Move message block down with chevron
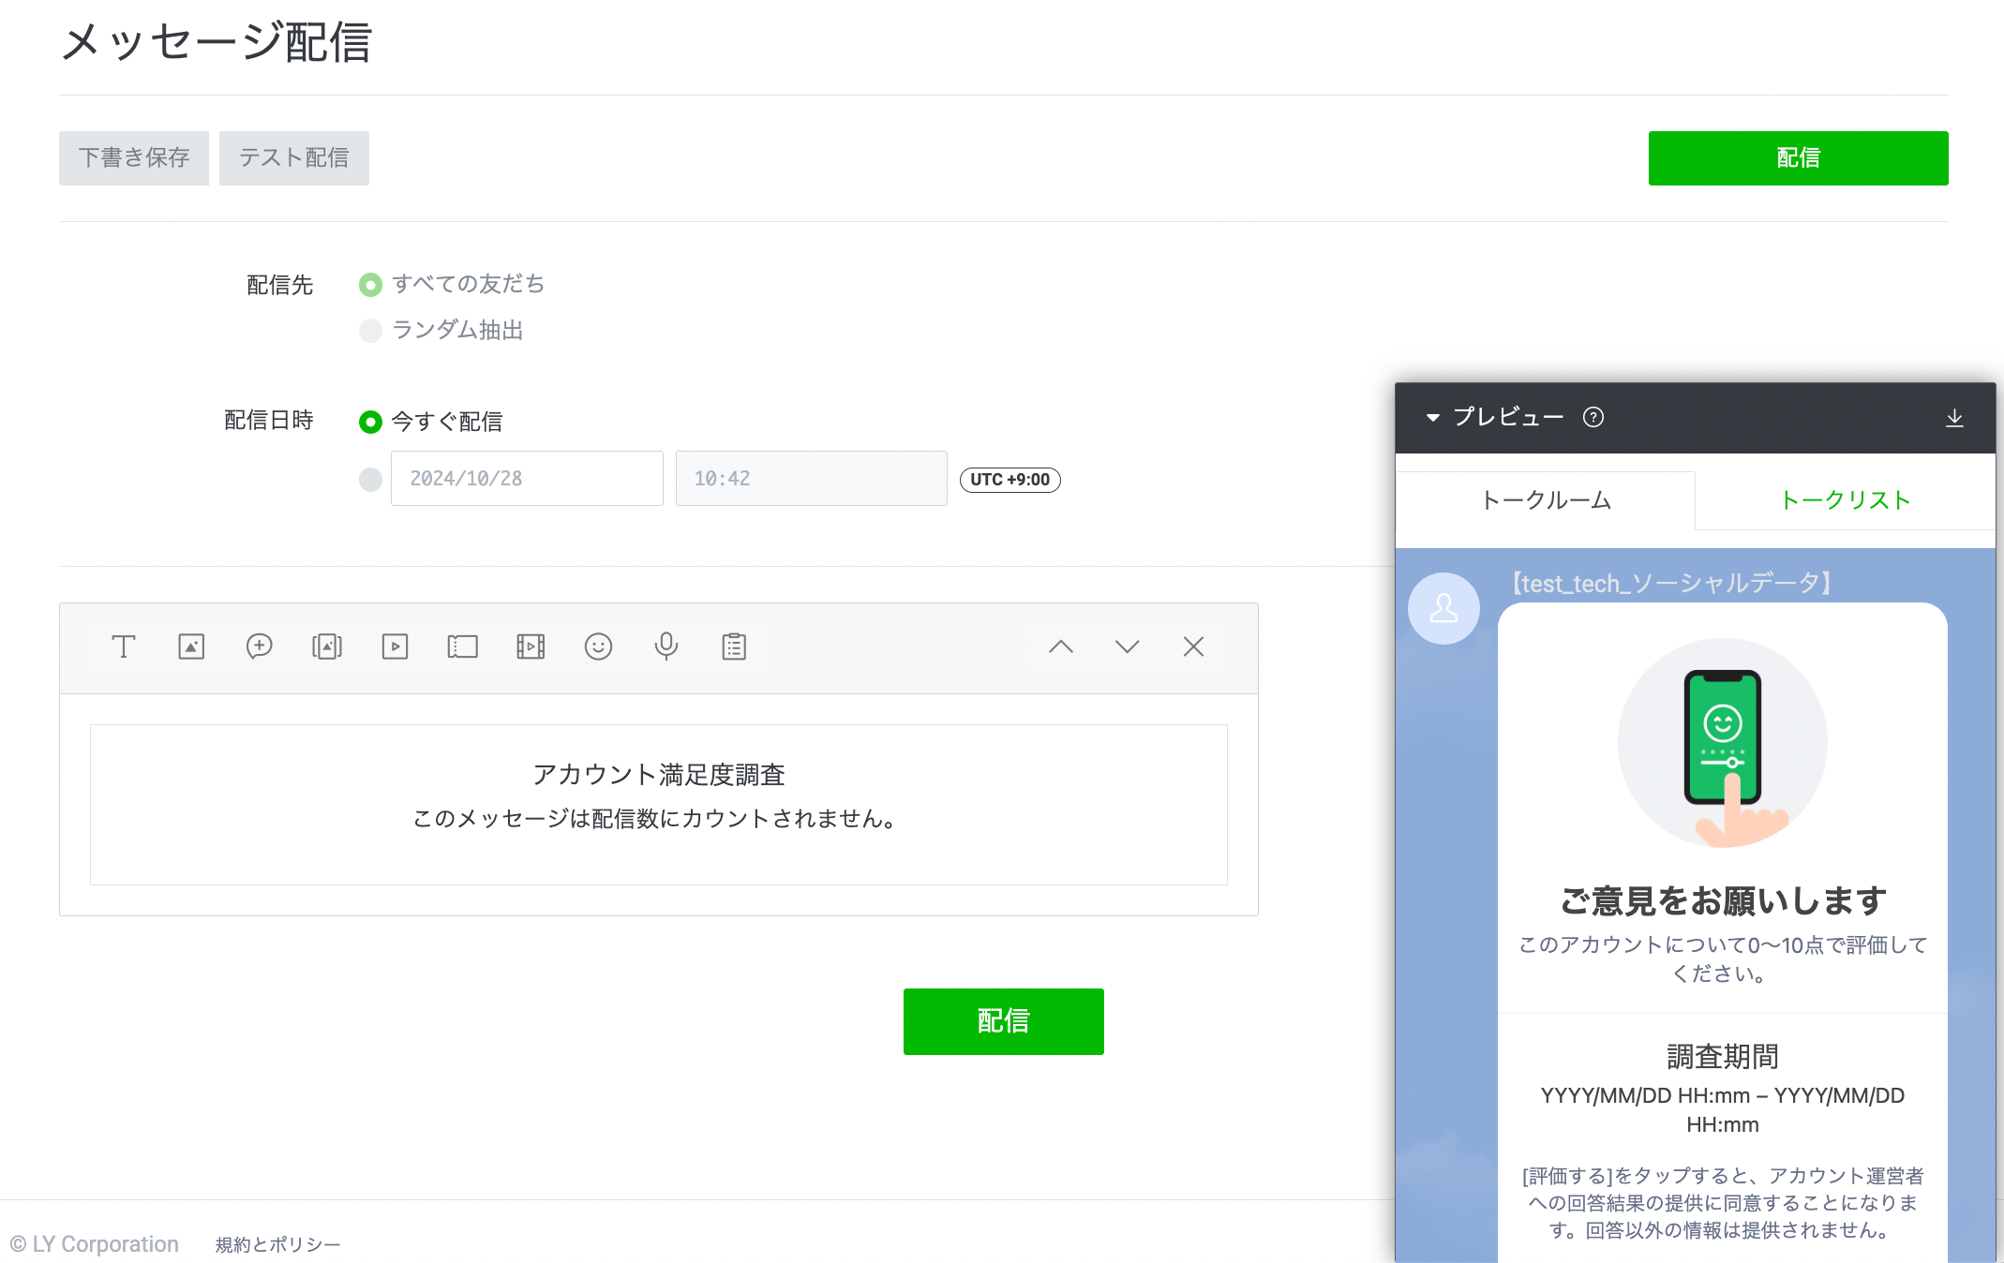Viewport: 2004px width, 1263px height. 1127,646
